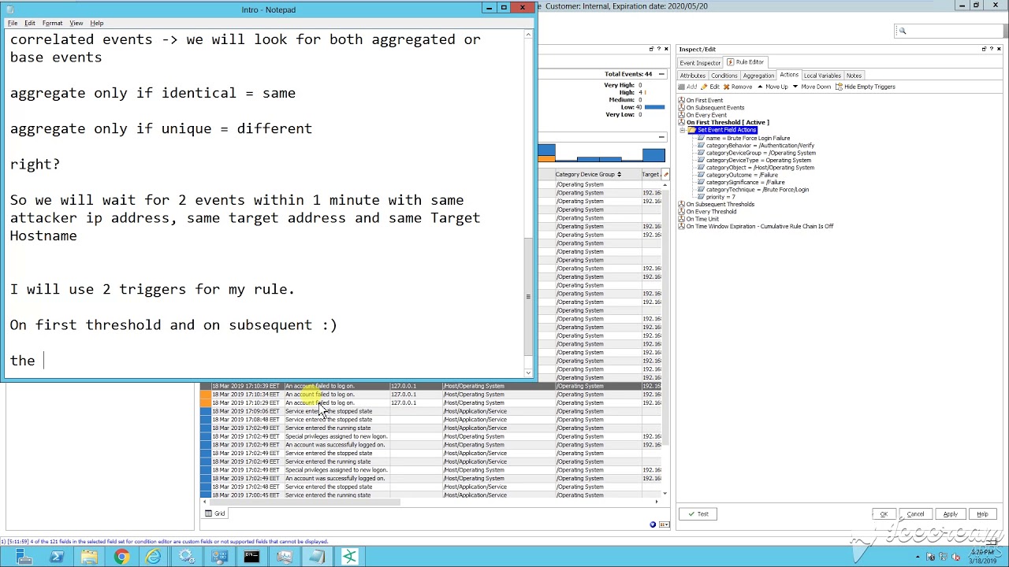Open the Notepad Help menu

[96, 23]
